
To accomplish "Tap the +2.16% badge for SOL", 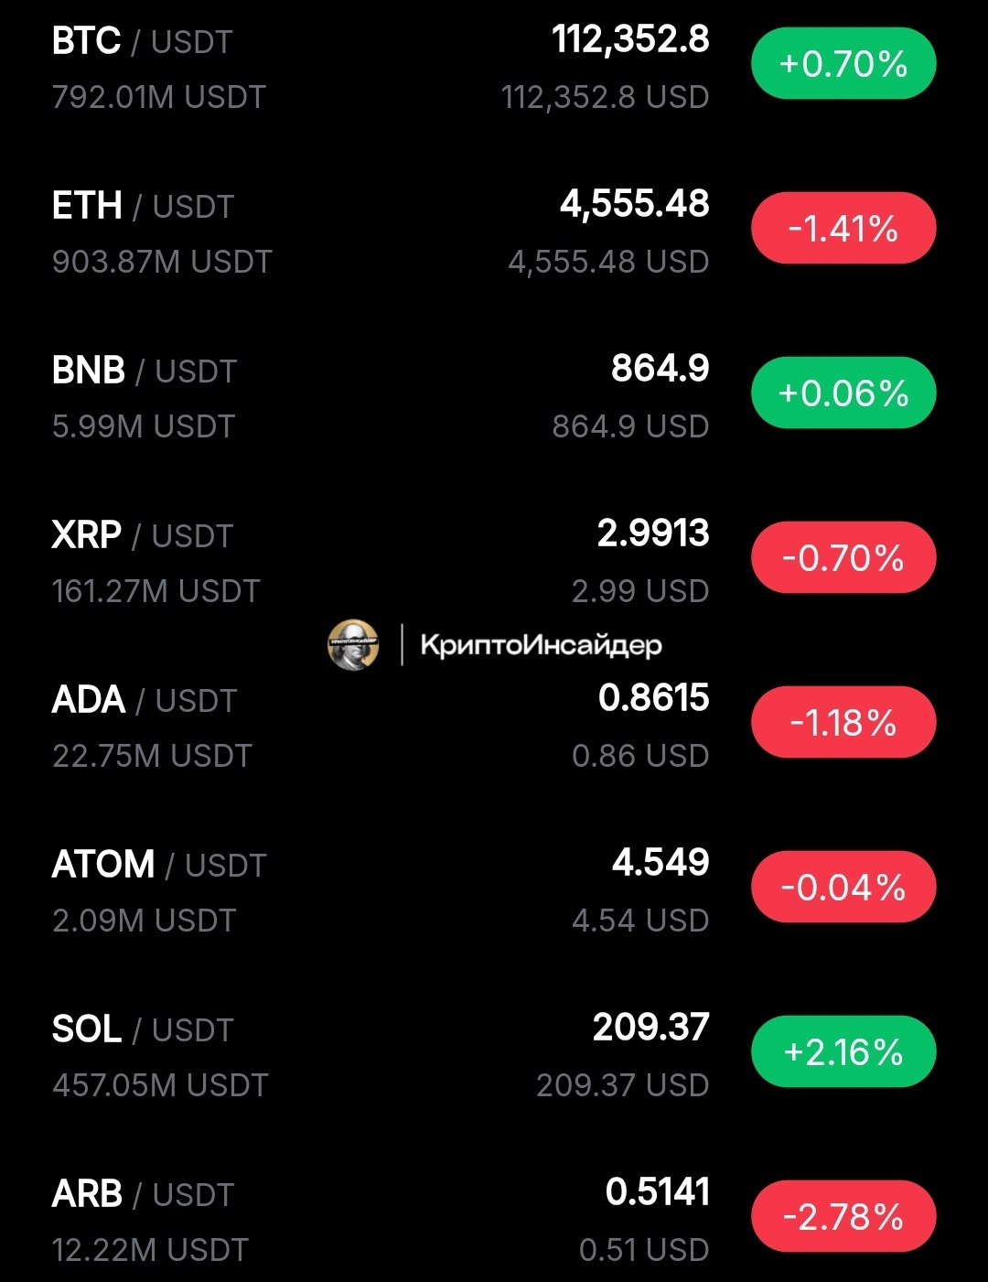I will (x=843, y=1052).
